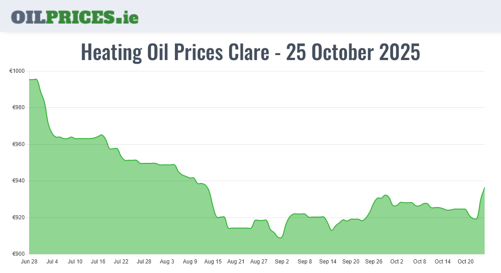Click the Aug 15 x-axis label
501x273 pixels.
(213, 262)
